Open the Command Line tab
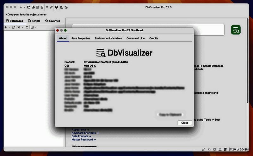This screenshot has height=156, width=253. click(136, 38)
